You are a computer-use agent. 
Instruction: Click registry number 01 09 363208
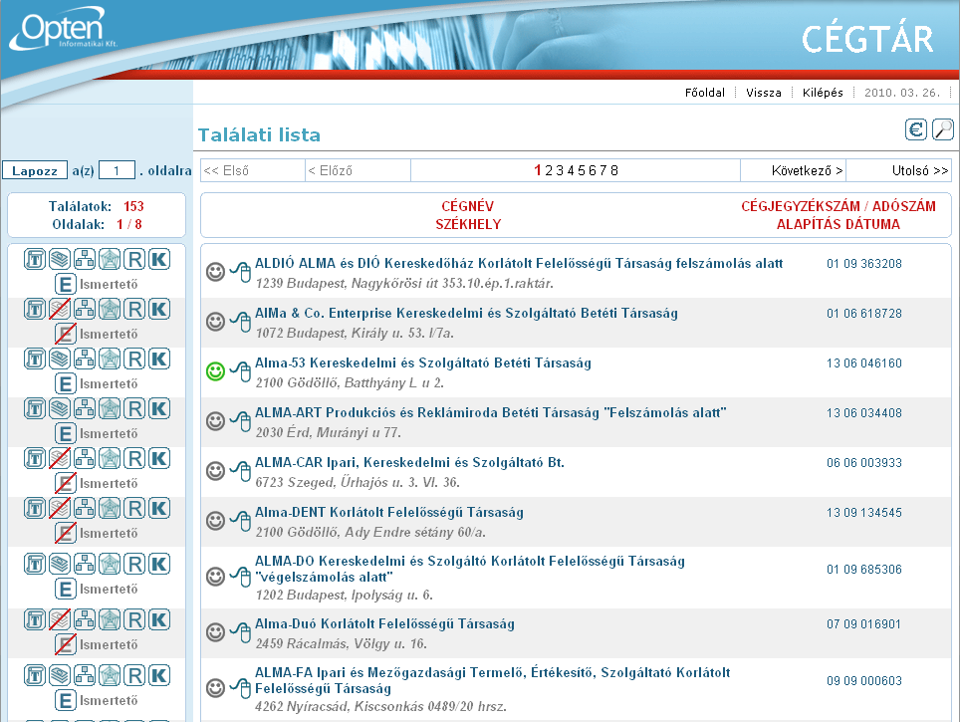point(863,264)
